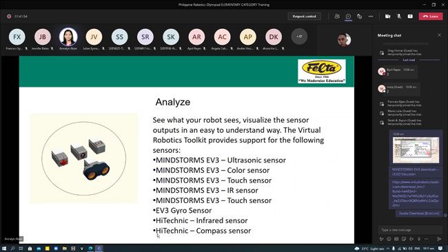Click the self-view video thumbnail
Image resolution: width=448 pixels, height=252 pixels.
point(344,40)
